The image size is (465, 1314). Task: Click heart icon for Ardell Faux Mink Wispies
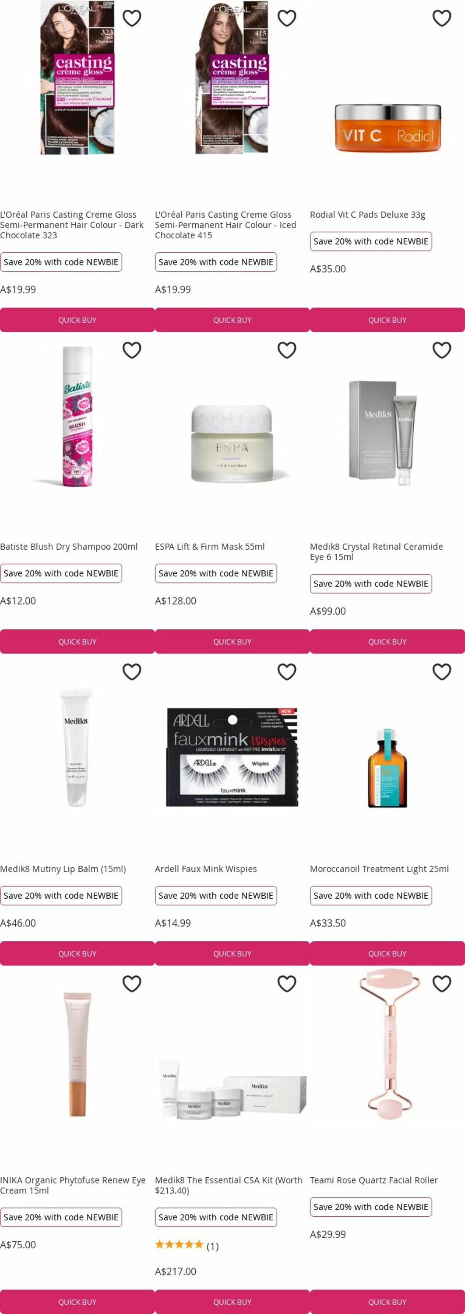286,672
